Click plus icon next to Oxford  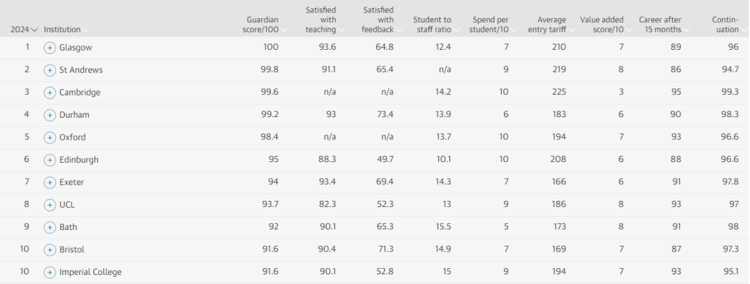tap(50, 137)
